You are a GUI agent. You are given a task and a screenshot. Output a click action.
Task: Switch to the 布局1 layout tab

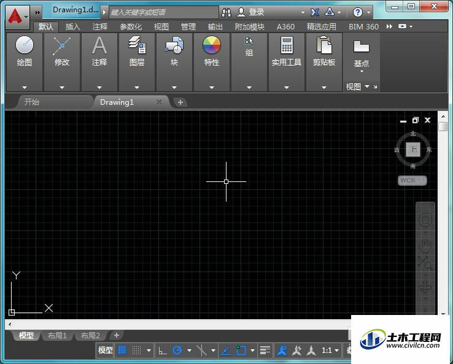click(x=57, y=335)
